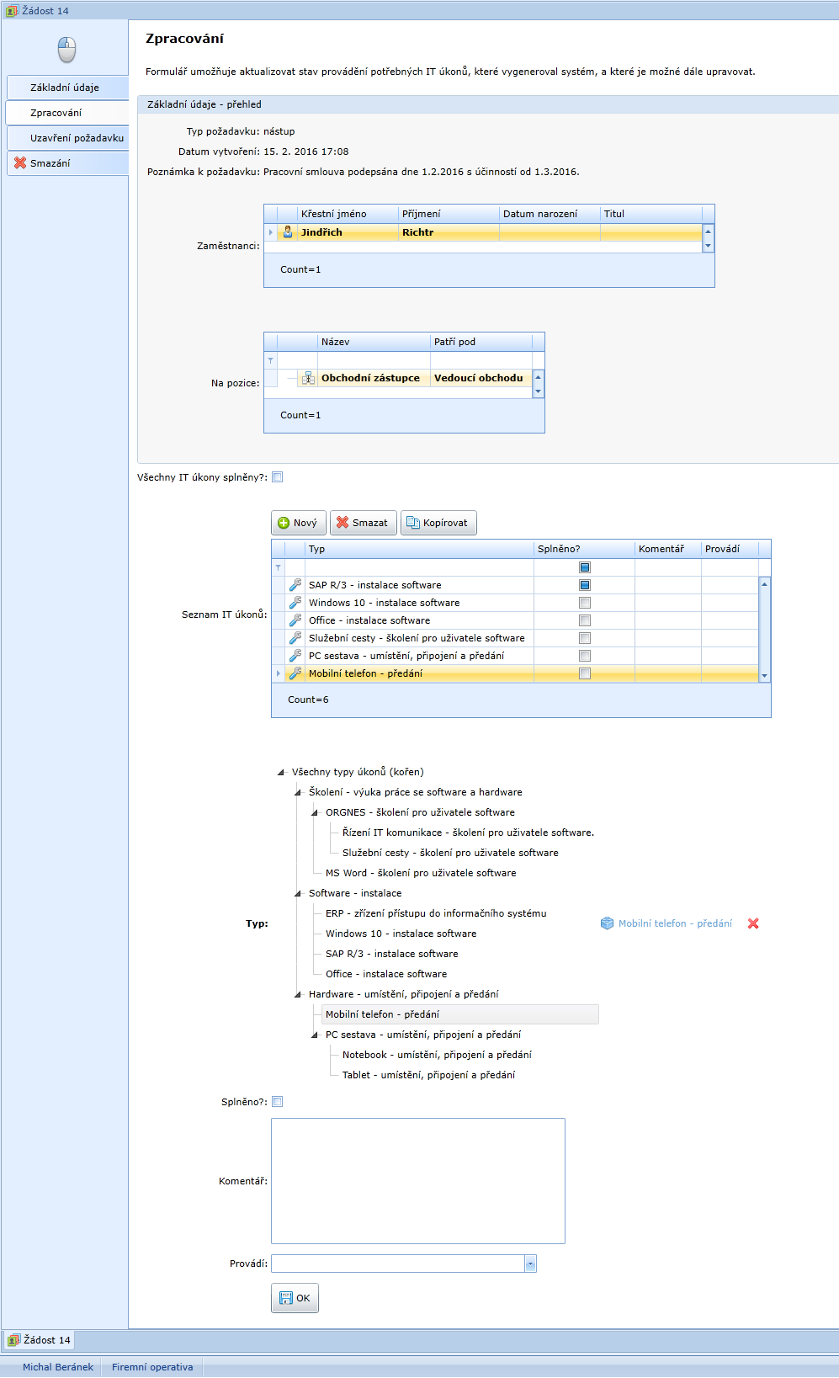Toggle the Všechny IT úkony splněny checkbox
Image resolution: width=839 pixels, height=1378 pixels.
278,477
